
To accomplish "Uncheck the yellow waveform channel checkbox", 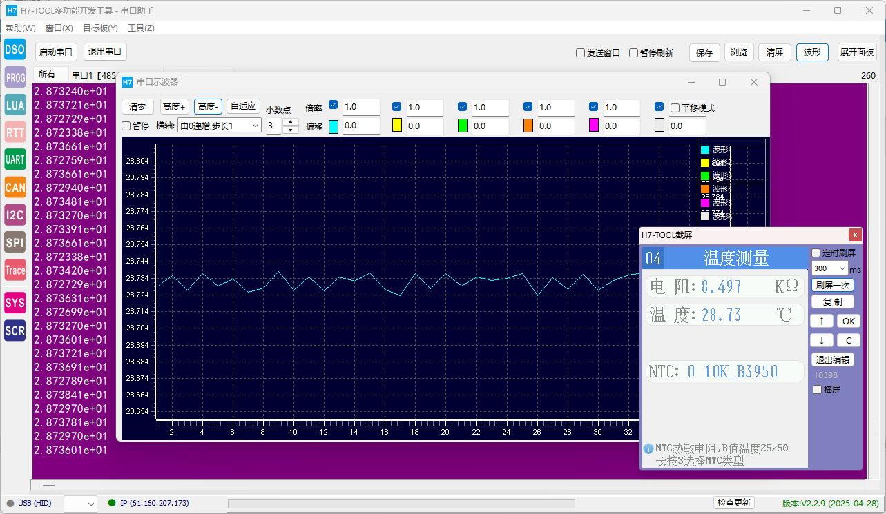I will (x=396, y=106).
